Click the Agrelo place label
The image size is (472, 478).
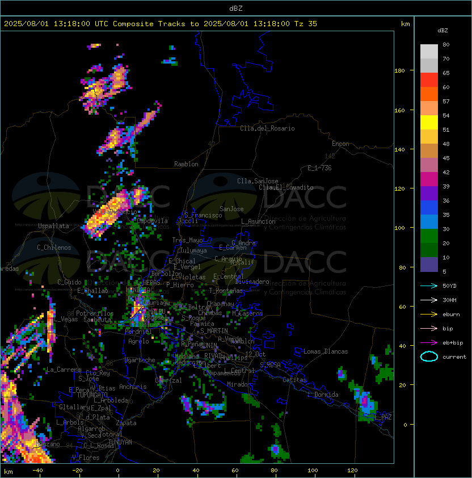[x=138, y=341]
